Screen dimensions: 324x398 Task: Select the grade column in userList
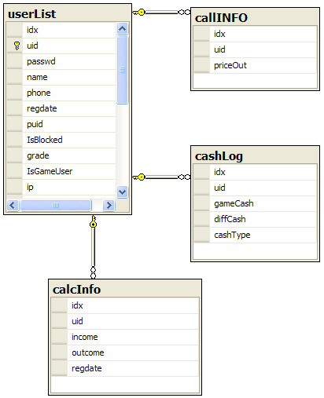61,155
